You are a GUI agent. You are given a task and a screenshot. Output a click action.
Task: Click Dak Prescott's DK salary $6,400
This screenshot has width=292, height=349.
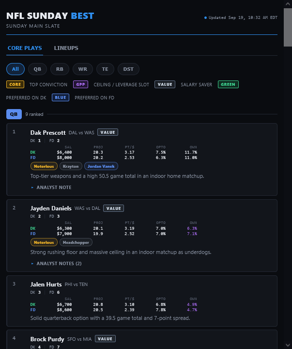64,152
